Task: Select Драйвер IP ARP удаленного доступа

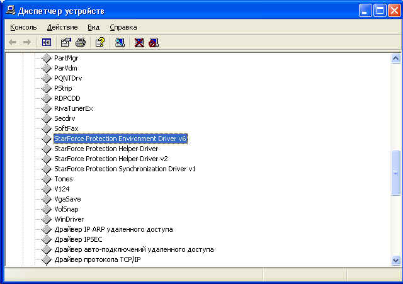Action: [x=113, y=229]
